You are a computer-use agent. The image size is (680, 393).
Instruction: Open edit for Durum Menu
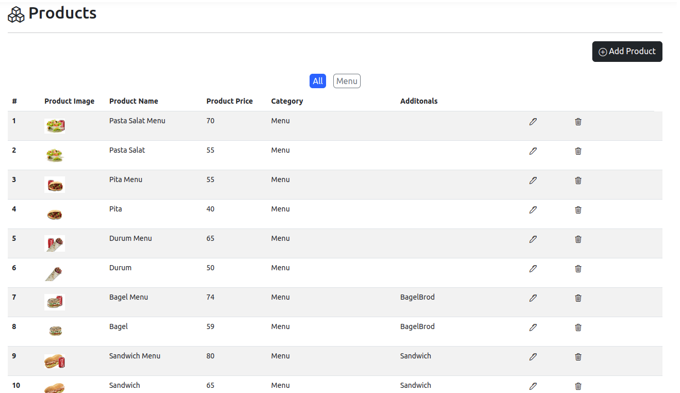tap(533, 239)
